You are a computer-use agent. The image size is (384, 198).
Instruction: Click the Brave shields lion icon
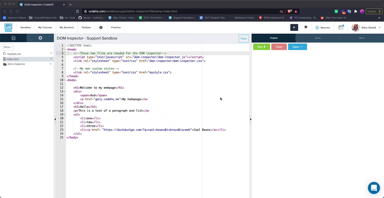(x=289, y=11)
